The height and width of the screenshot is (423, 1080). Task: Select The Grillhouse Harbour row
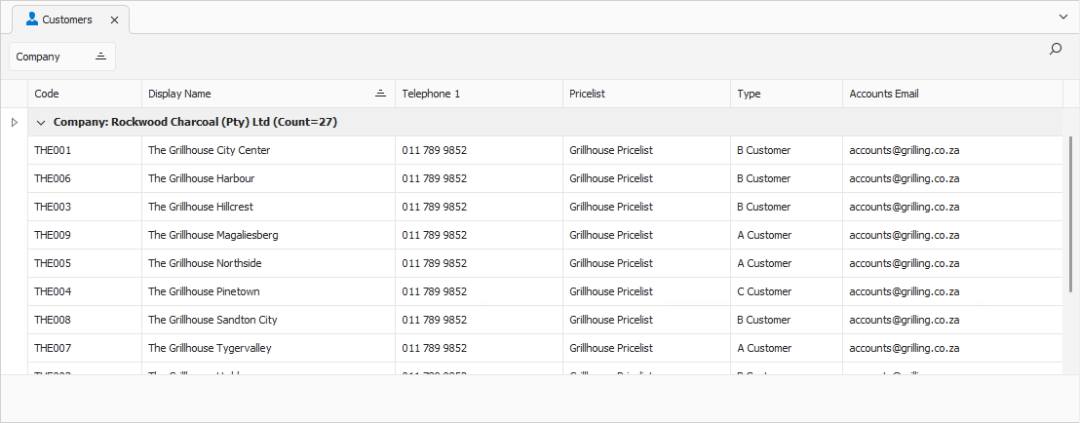(546, 178)
